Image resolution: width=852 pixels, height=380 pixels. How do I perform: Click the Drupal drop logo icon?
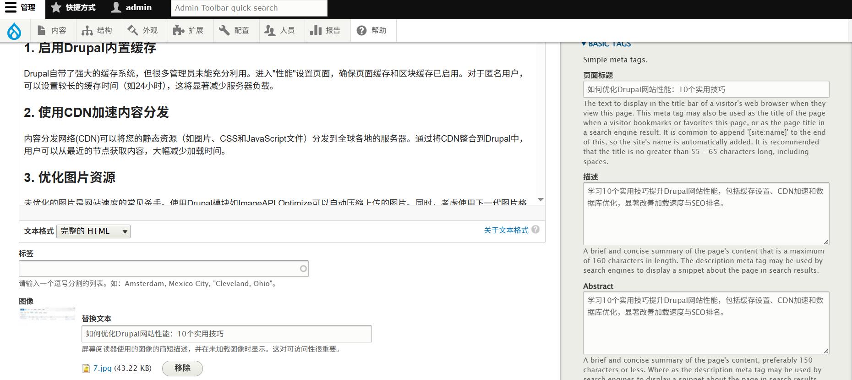[14, 31]
